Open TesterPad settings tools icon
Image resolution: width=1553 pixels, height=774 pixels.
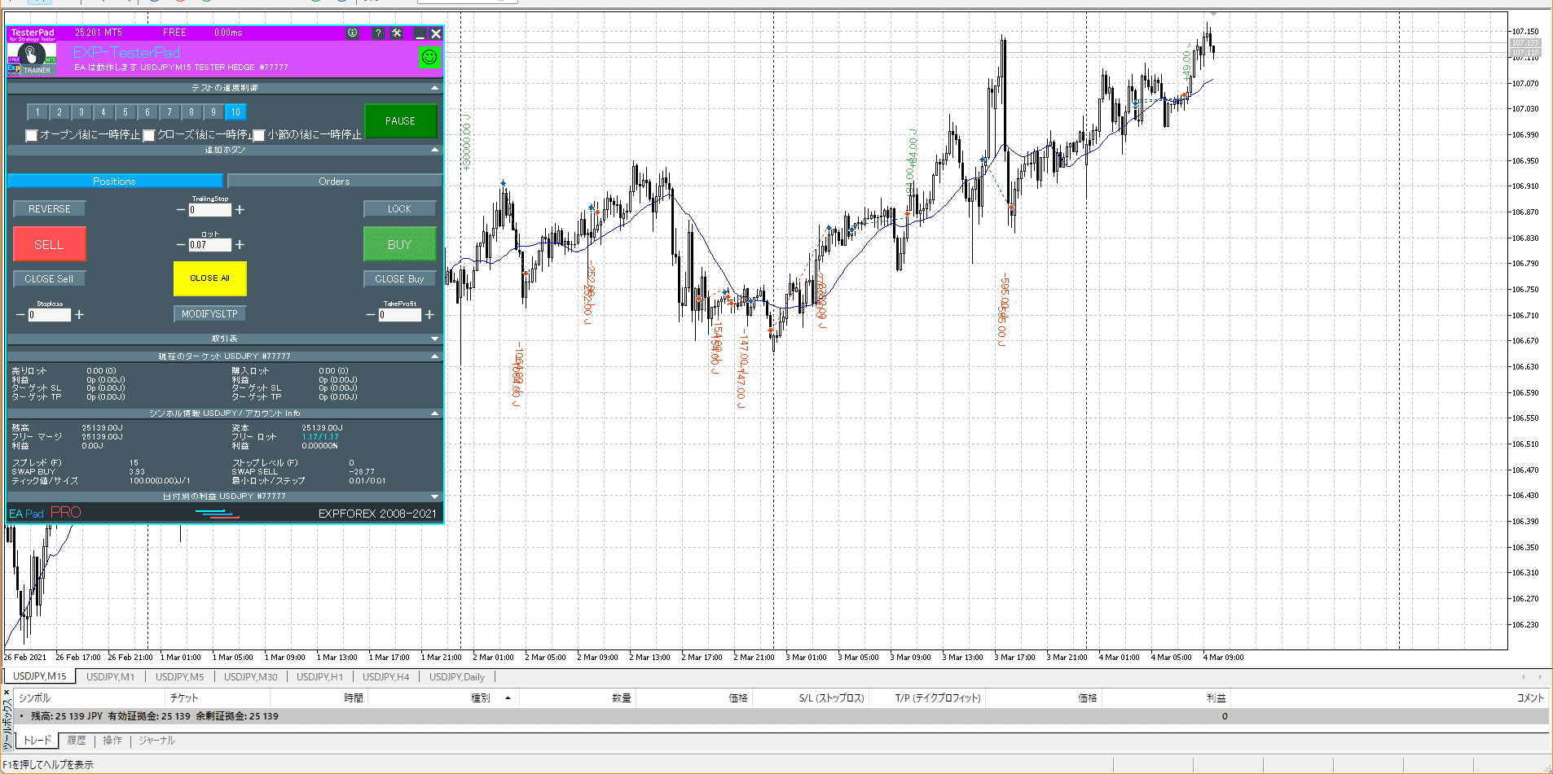(x=397, y=33)
